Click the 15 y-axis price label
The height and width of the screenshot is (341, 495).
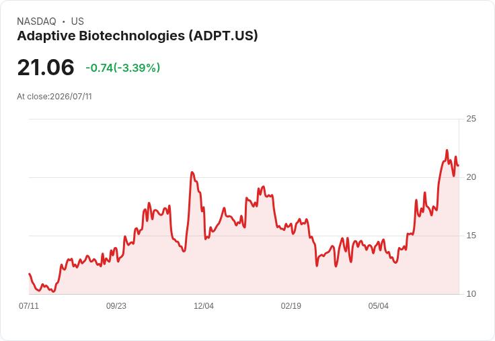click(x=471, y=236)
